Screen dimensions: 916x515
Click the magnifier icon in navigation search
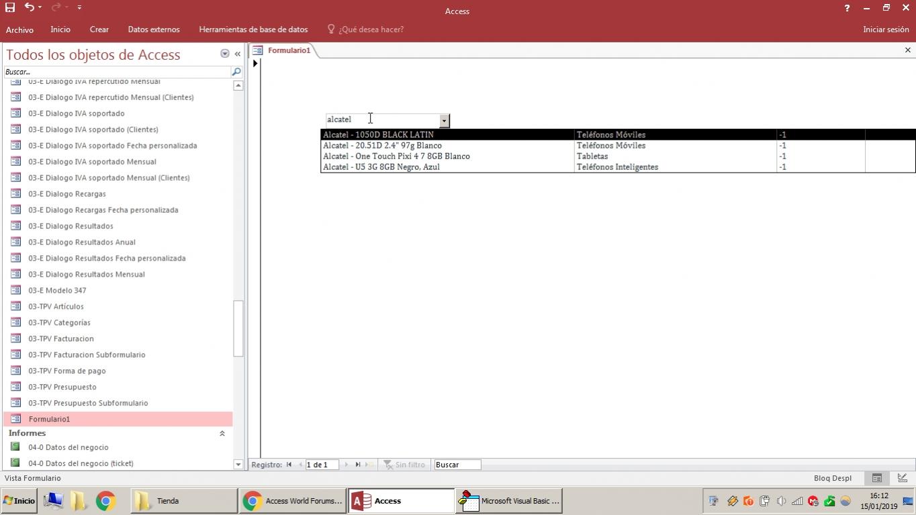point(236,72)
